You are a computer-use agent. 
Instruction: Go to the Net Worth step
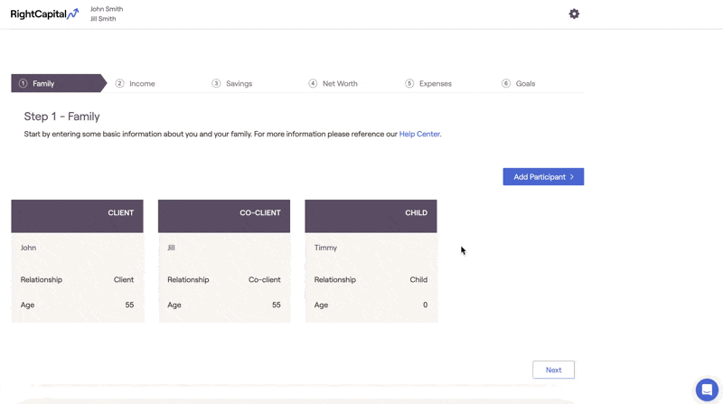point(340,83)
